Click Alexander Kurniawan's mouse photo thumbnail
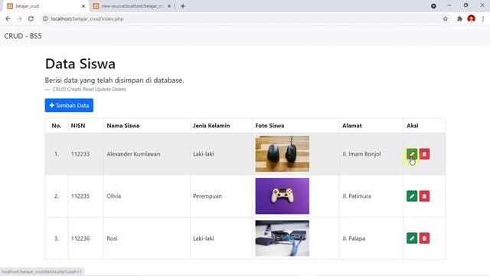 (x=283, y=153)
